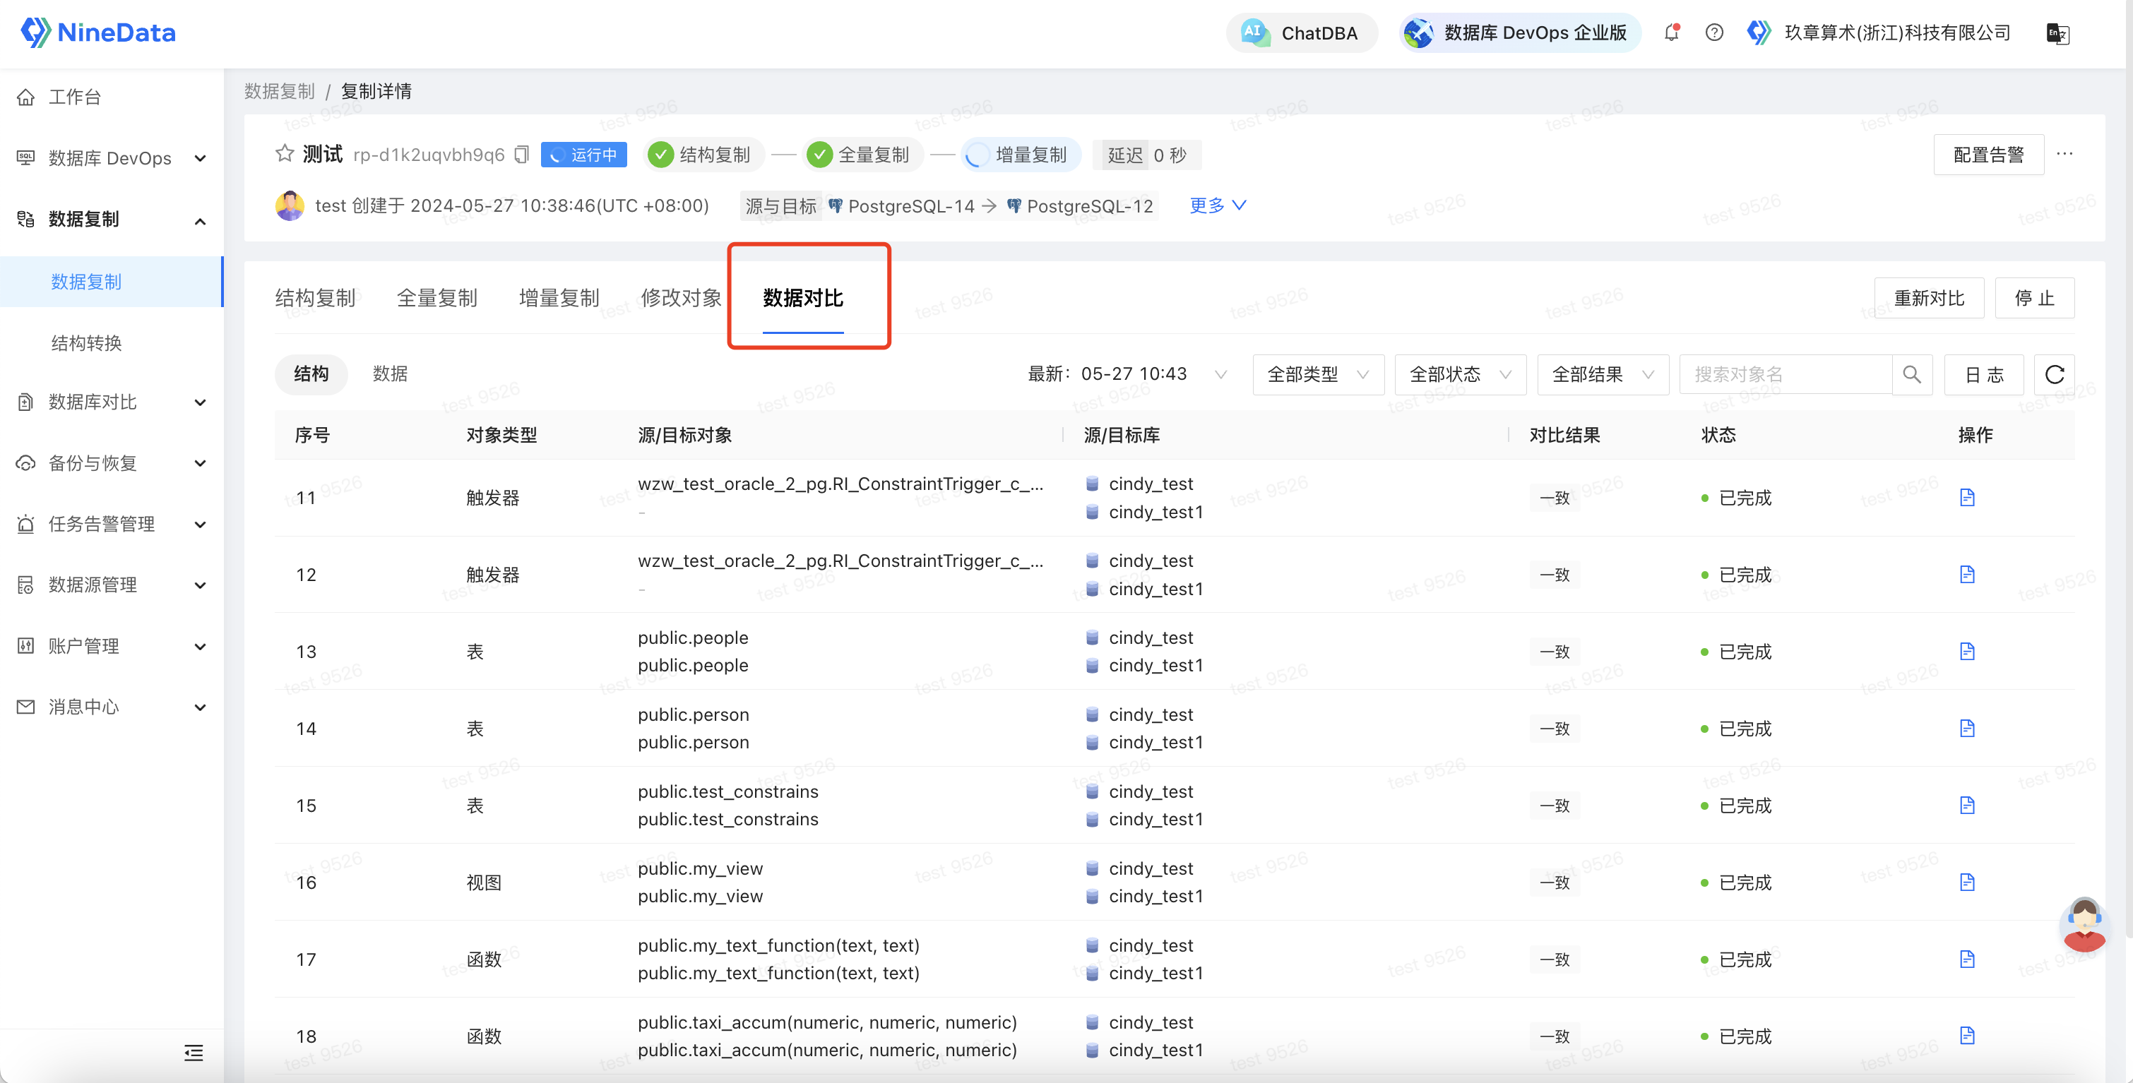Click 重新对比 button
This screenshot has height=1083, width=2133.
tap(1928, 298)
